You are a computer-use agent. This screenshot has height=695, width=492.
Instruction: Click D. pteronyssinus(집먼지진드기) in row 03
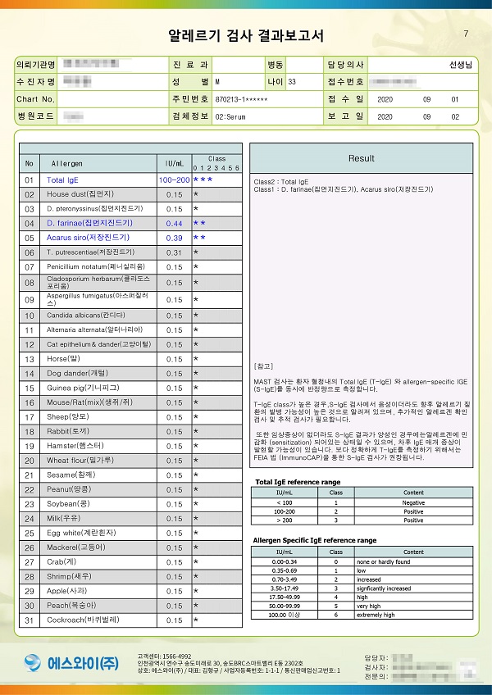pos(95,209)
